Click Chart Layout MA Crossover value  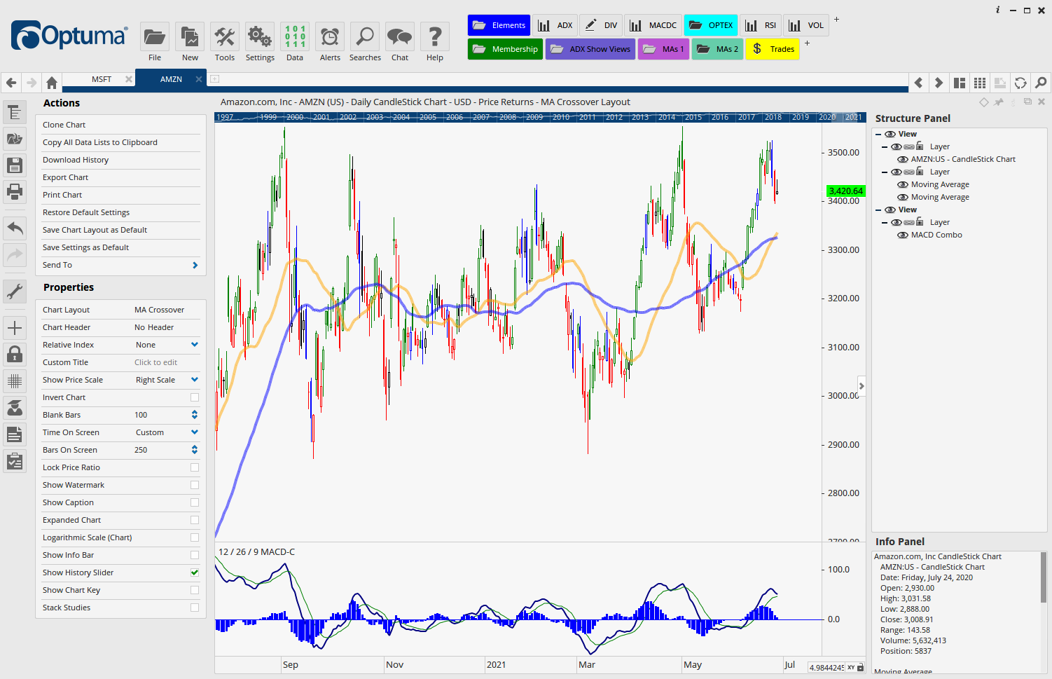pos(160,310)
